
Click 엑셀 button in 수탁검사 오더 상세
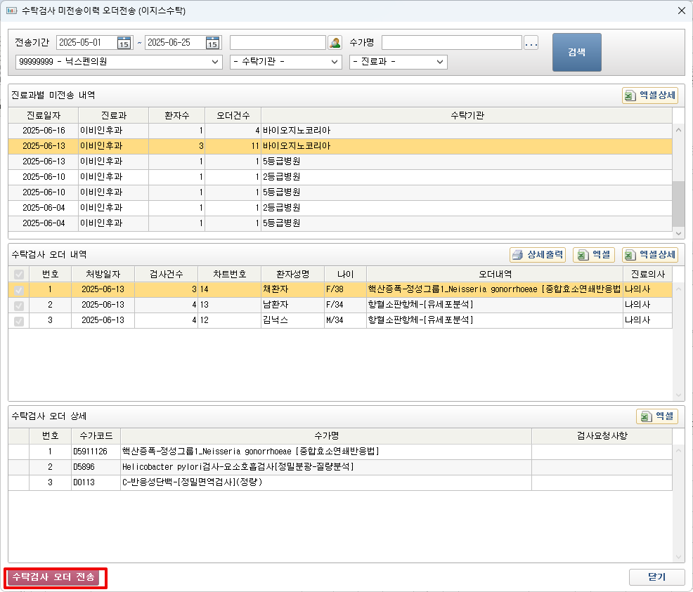point(657,416)
